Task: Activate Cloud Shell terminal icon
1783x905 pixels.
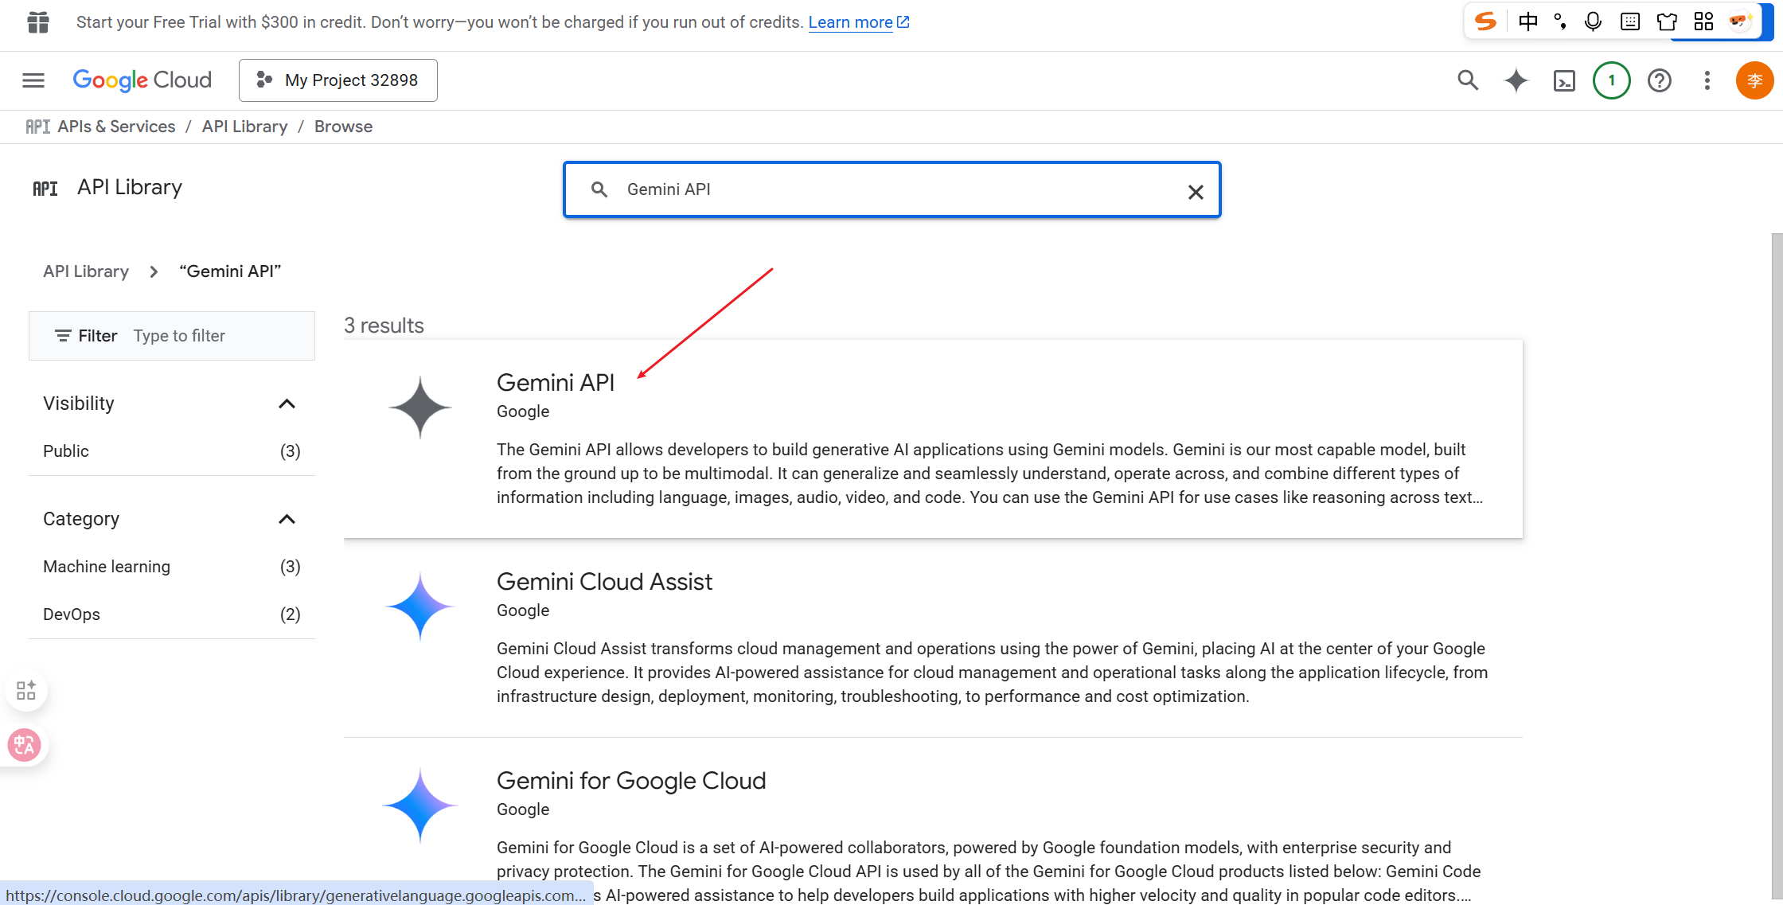Action: point(1564,80)
